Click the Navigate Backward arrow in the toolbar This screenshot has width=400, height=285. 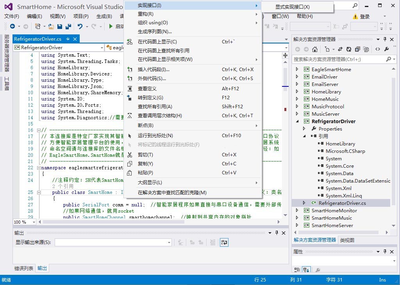(12, 26)
